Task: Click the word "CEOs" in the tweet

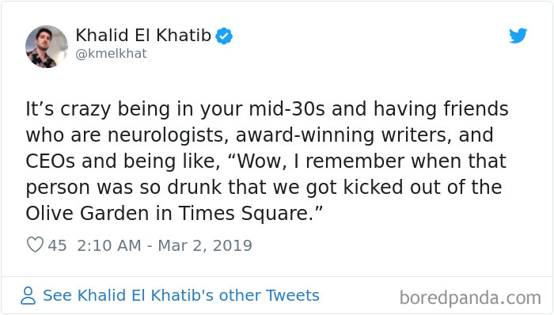Action: point(50,161)
